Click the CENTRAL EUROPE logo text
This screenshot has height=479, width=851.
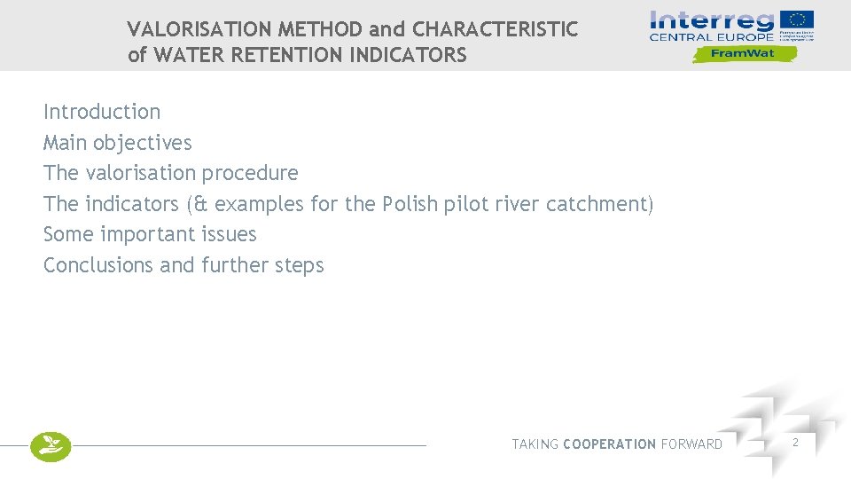712,37
